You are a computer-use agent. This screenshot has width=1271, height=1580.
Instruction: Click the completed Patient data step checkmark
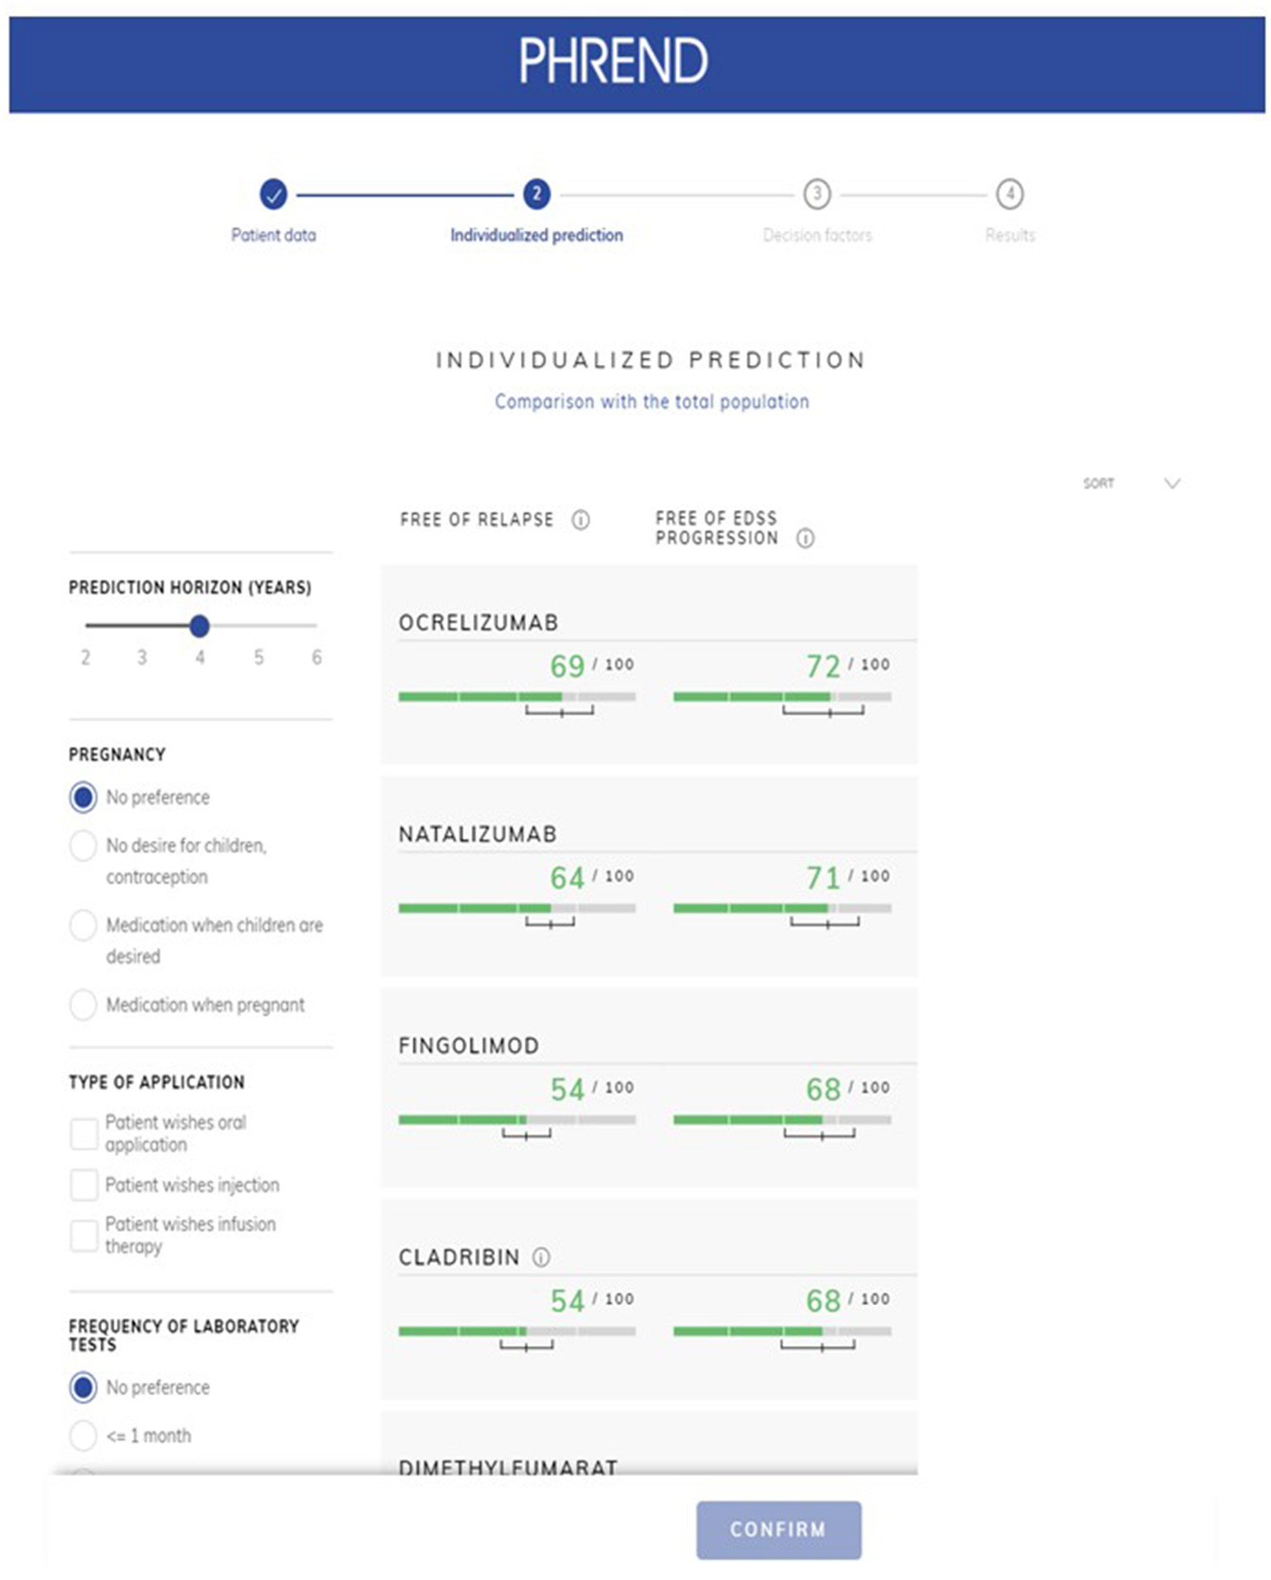tap(273, 194)
